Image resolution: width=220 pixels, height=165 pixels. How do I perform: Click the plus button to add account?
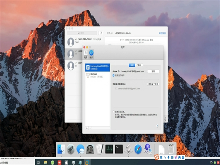point(87,128)
